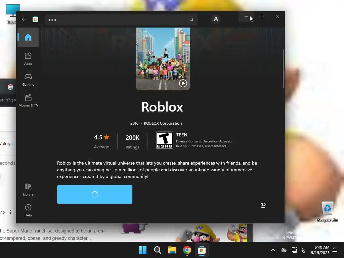Click the ROBLOX Corporation publisher link
The image size is (344, 258).
point(163,123)
